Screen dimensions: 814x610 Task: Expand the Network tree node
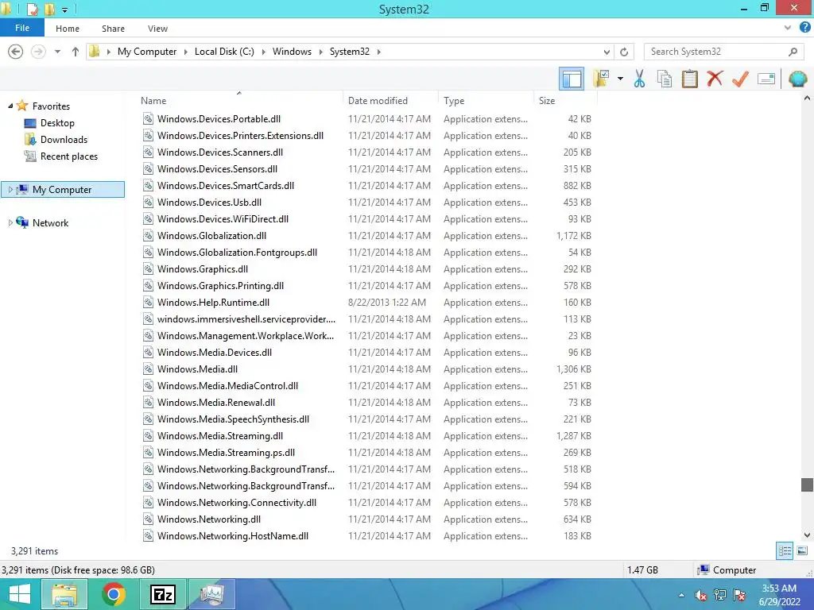point(10,222)
